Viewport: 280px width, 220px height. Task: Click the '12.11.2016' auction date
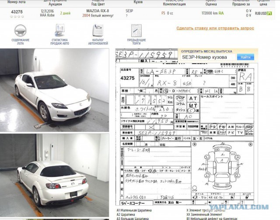click(47, 11)
